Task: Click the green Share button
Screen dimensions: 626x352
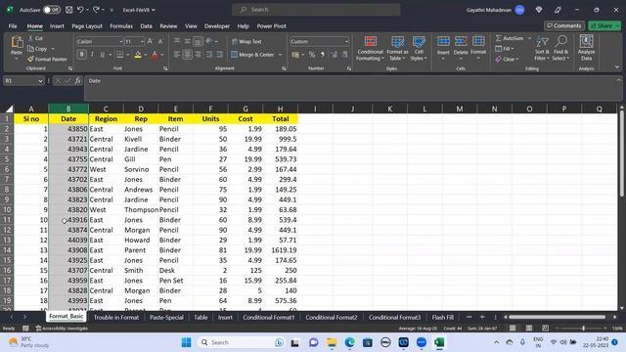Action: [604, 25]
